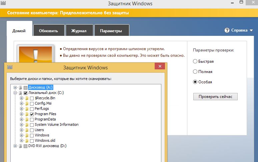Select the Полная scan option
Image resolution: width=258 pixels, height=162 pixels.
click(x=195, y=72)
